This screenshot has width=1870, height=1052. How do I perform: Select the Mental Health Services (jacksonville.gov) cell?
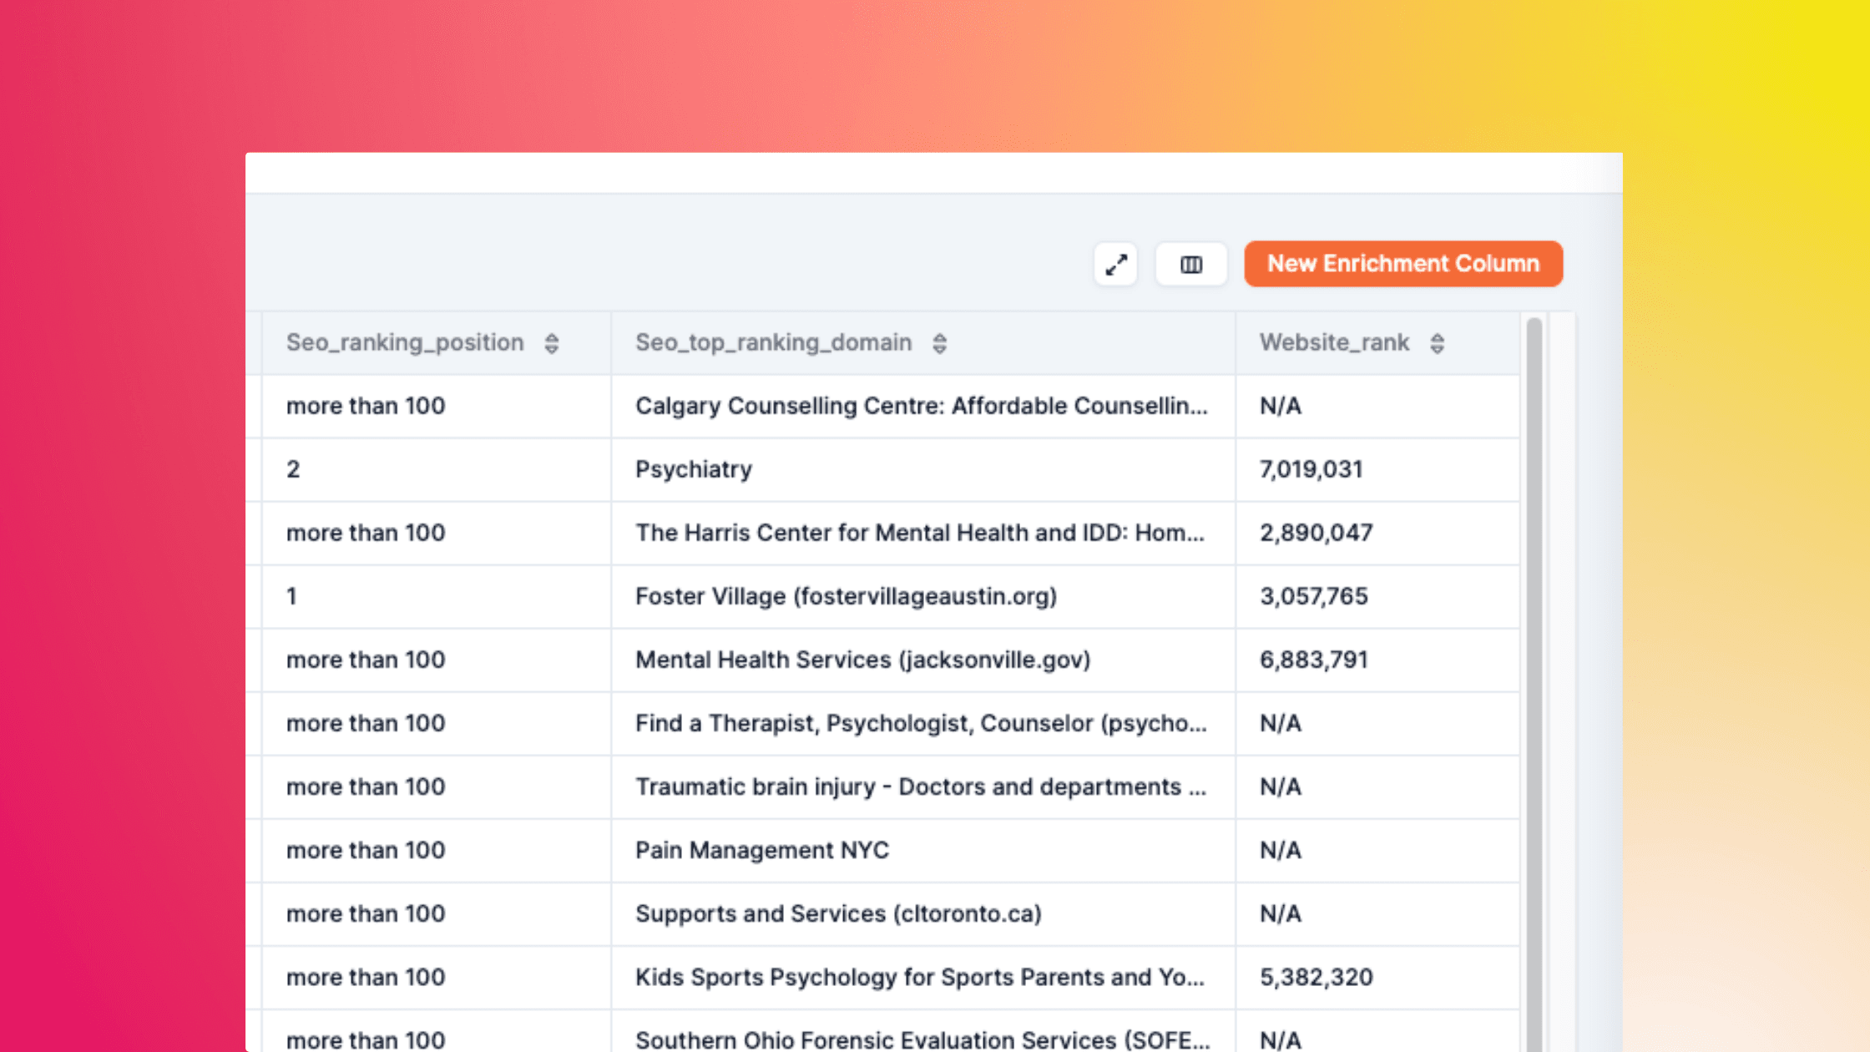coord(862,660)
